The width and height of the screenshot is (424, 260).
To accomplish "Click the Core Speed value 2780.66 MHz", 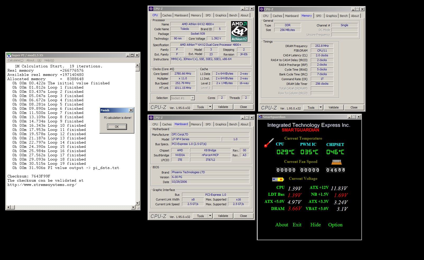I will (x=183, y=74).
